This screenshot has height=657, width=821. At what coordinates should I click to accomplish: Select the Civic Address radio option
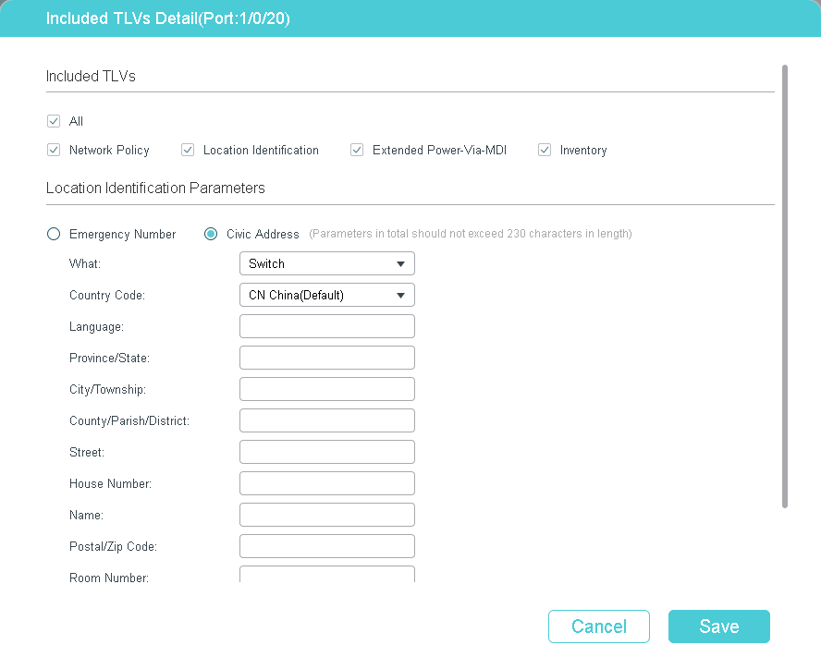211,234
